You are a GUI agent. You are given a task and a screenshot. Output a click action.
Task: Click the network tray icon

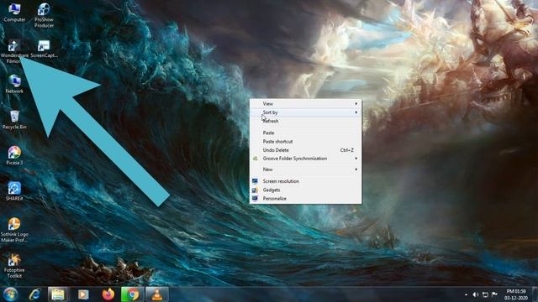(485, 294)
